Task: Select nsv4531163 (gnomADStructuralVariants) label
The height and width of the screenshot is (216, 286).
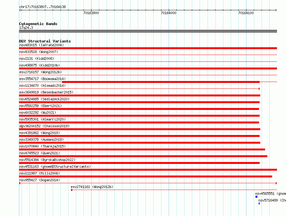Action: click(x=55, y=166)
